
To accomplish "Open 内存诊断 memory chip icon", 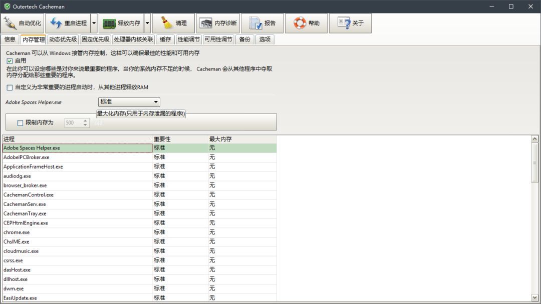I will (205, 22).
